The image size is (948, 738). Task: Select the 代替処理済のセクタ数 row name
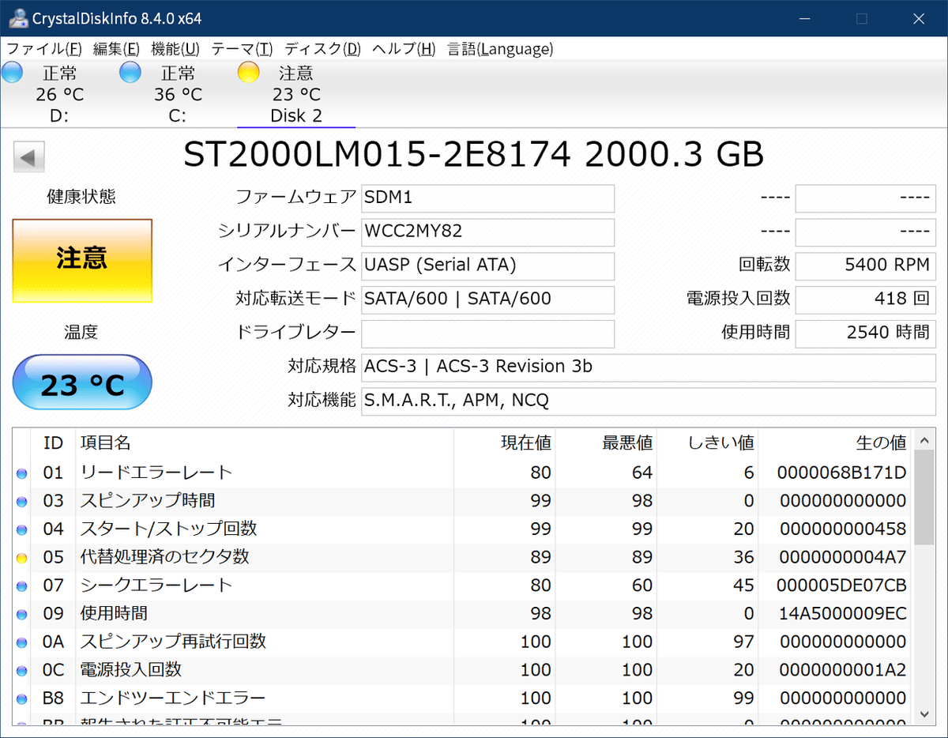point(165,557)
